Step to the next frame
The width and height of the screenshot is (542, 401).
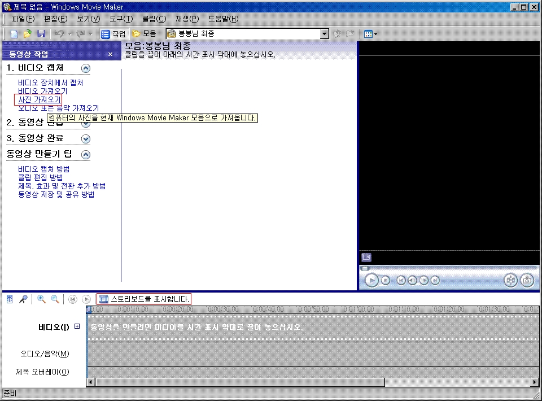coord(424,280)
